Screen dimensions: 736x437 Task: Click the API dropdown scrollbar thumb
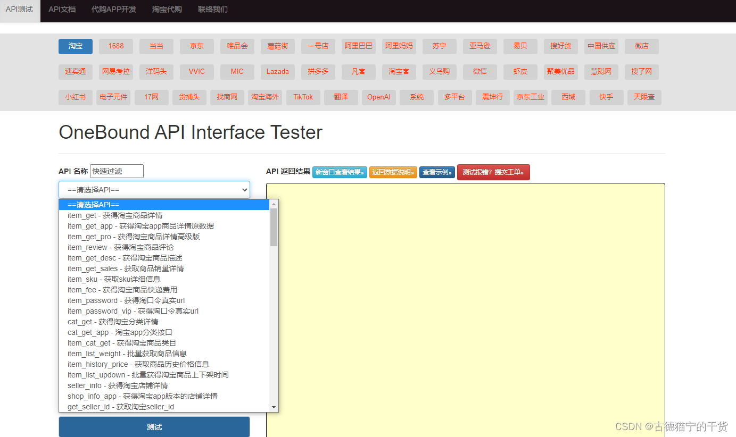pos(274,227)
